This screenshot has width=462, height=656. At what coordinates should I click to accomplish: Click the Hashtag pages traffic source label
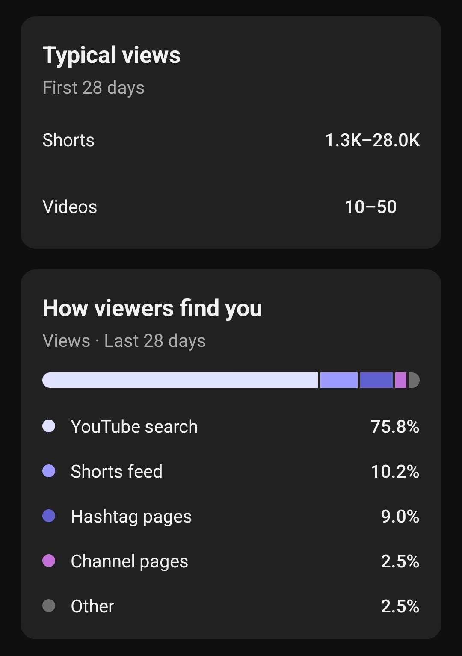[x=131, y=516]
